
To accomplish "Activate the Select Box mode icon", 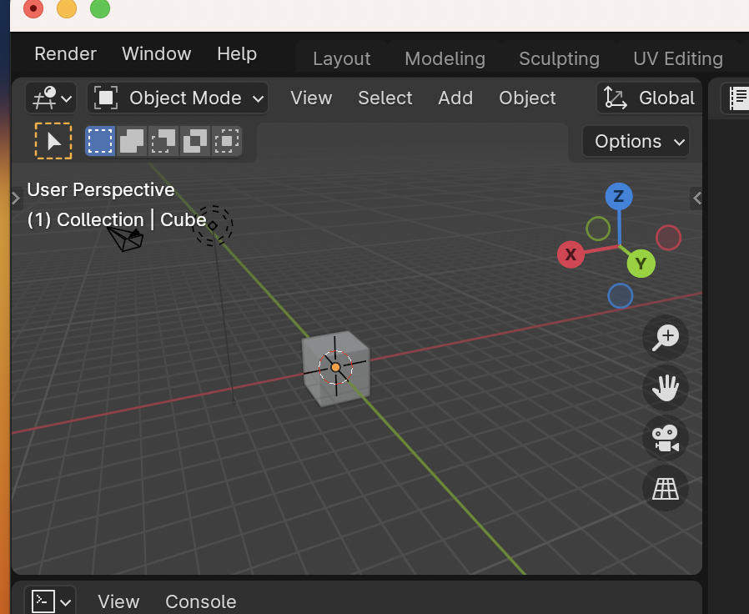I will pyautogui.click(x=99, y=140).
